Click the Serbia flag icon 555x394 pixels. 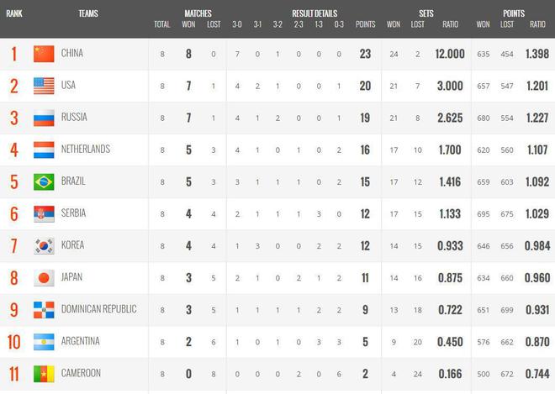click(44, 214)
